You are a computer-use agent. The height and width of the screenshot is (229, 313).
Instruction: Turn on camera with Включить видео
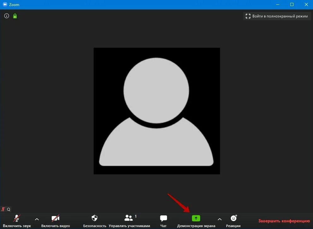click(55, 221)
